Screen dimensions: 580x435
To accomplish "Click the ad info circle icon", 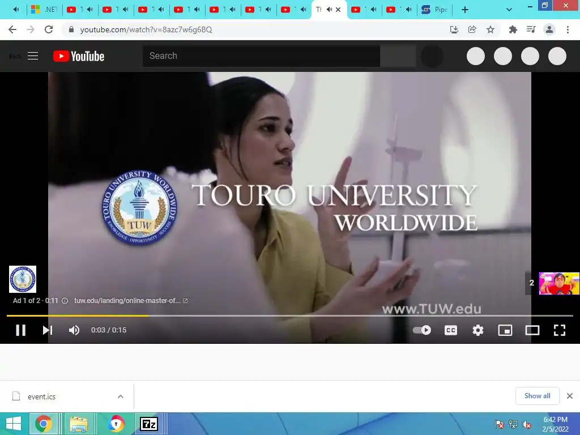I will point(65,301).
